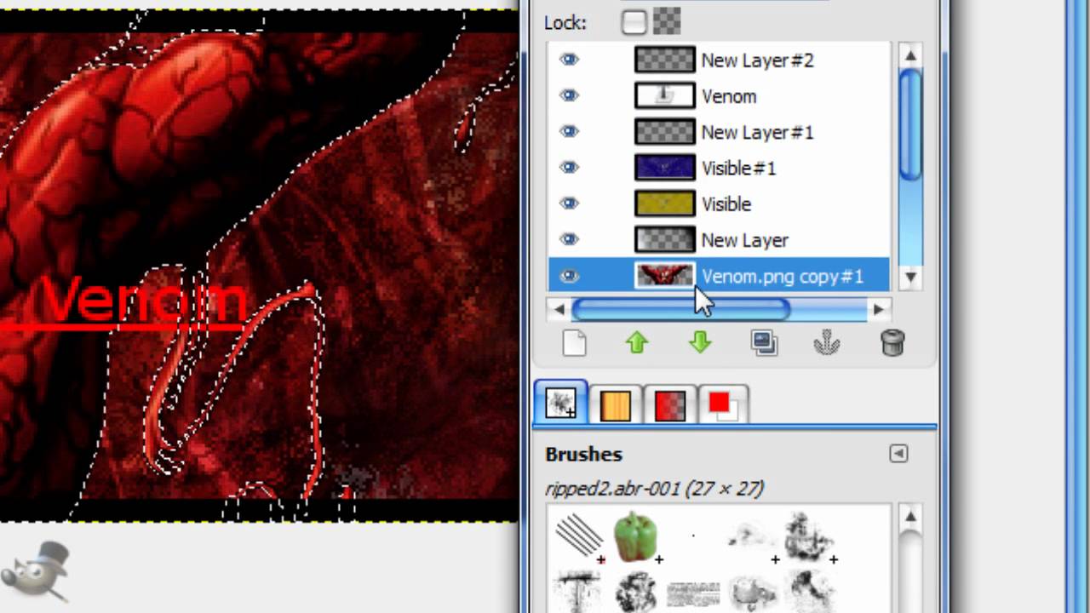Hide the Venom.png copy#1 layer
The width and height of the screenshot is (1090, 613).
(x=569, y=276)
